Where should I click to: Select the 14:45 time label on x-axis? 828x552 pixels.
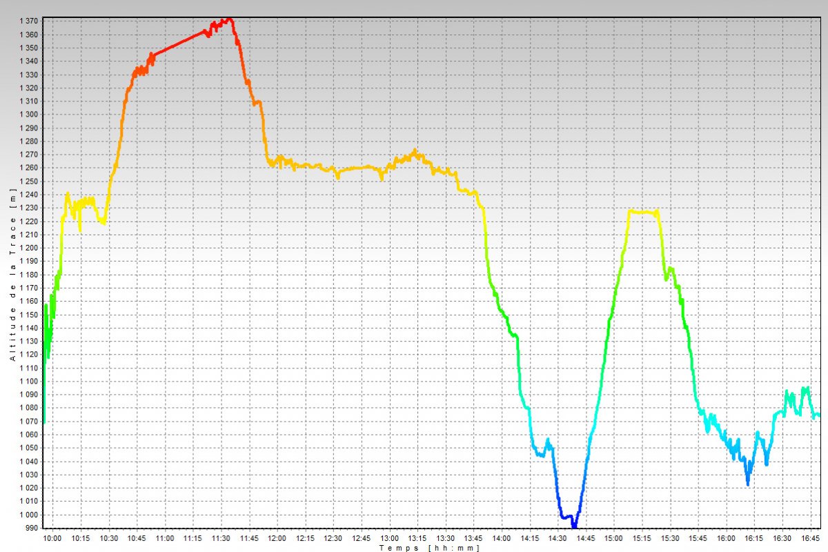(586, 538)
